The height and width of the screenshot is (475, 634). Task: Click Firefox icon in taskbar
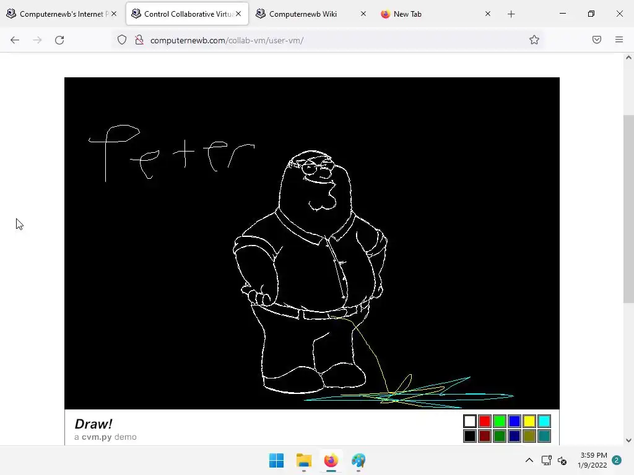pos(331,460)
